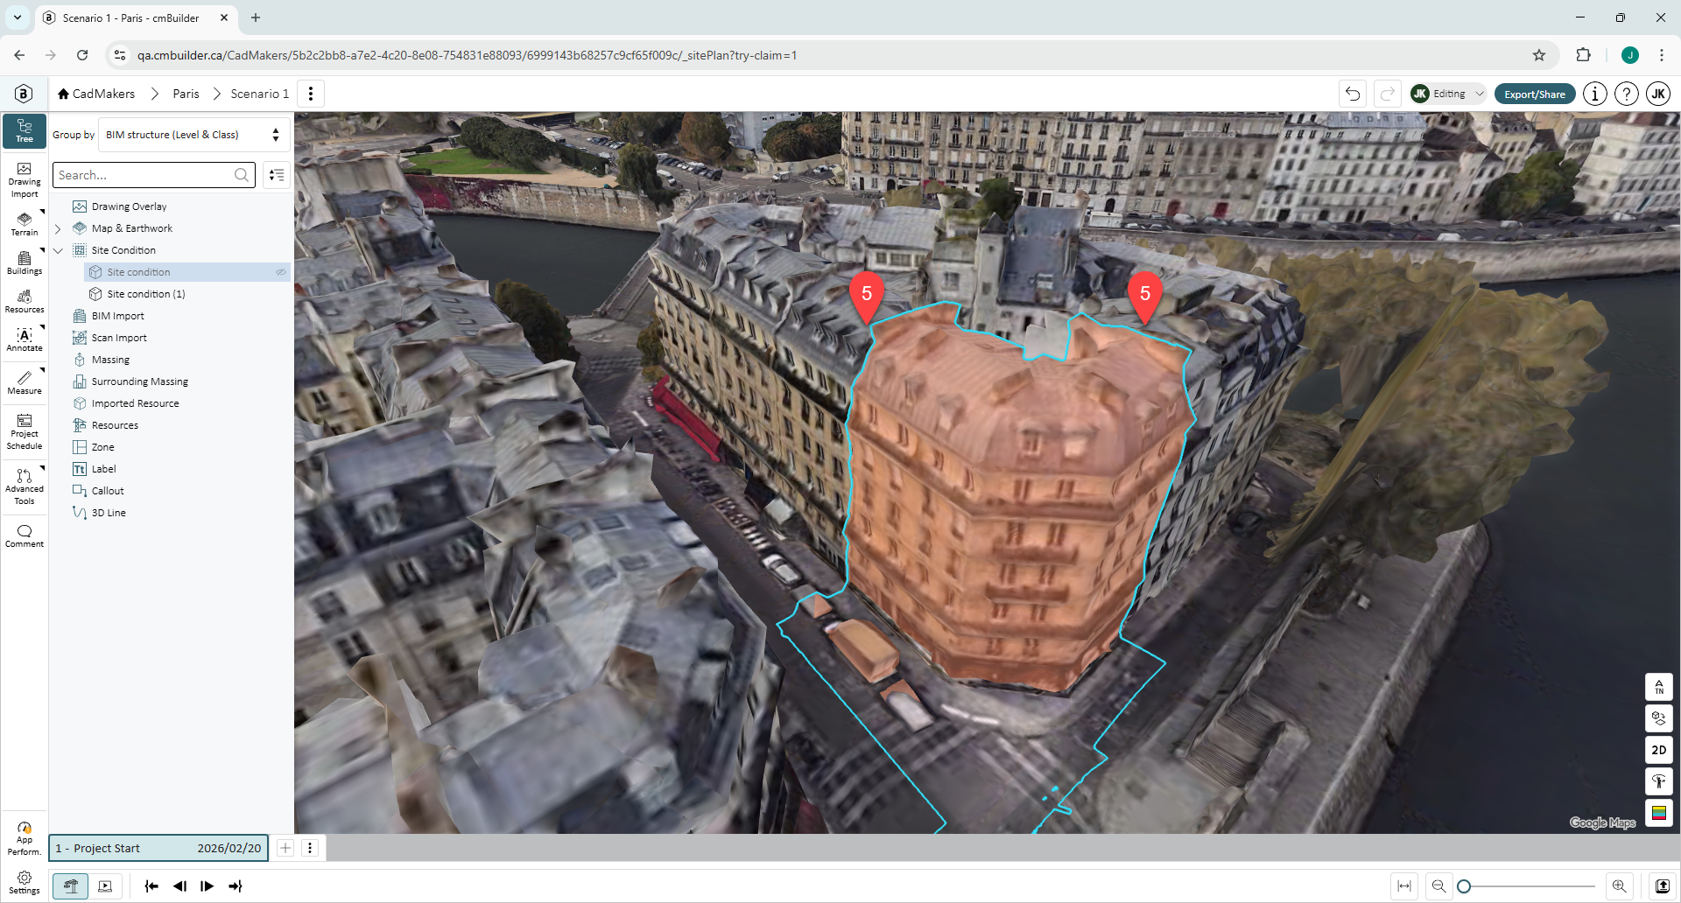
Task: Select the Annotate tool
Action: tap(25, 339)
